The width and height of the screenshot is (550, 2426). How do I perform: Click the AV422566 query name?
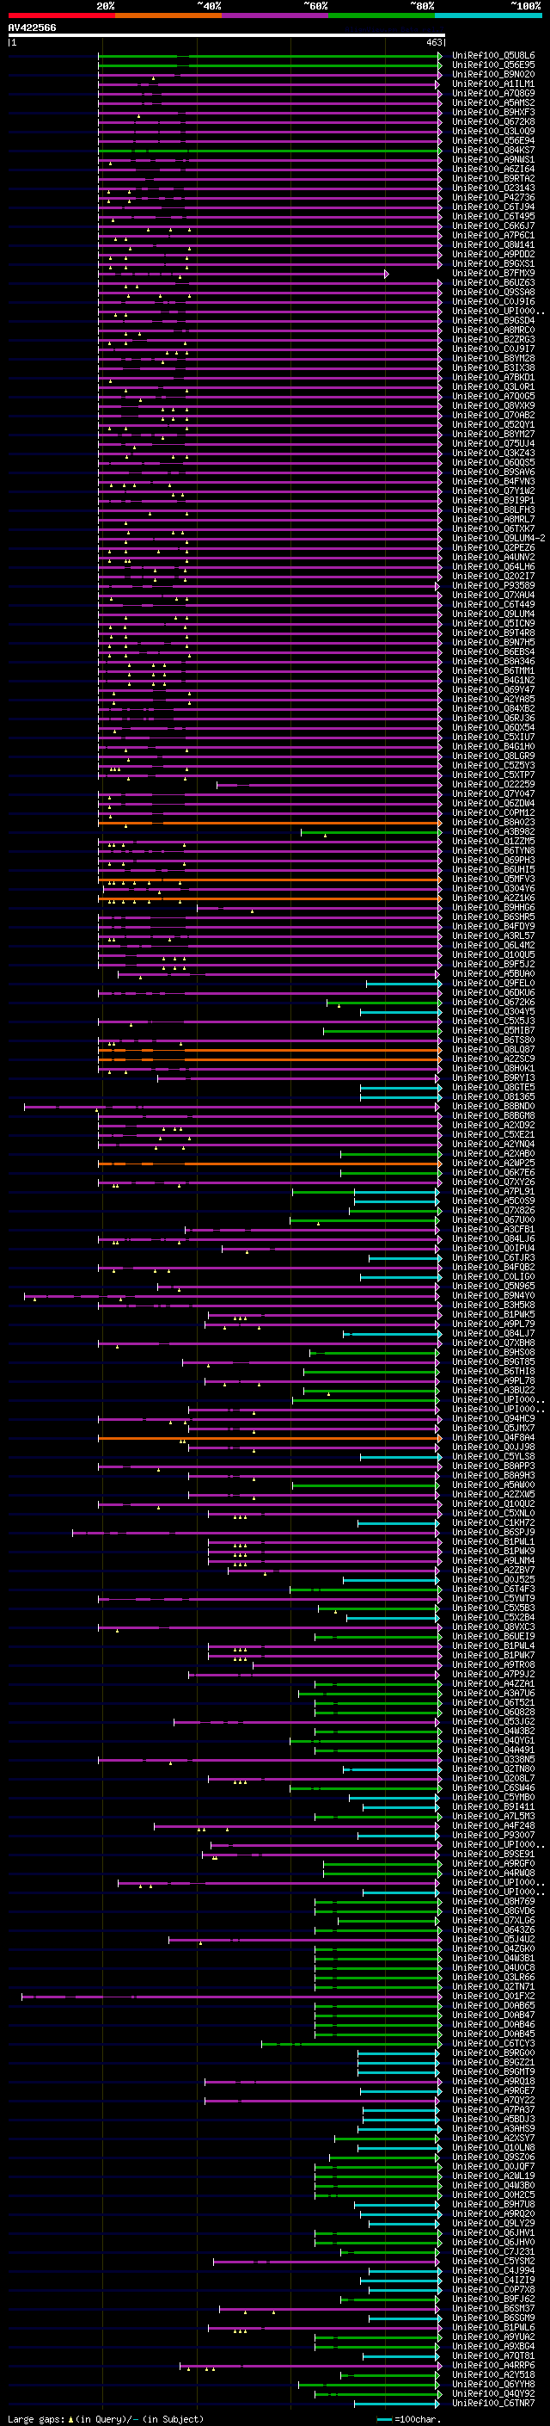[x=32, y=28]
